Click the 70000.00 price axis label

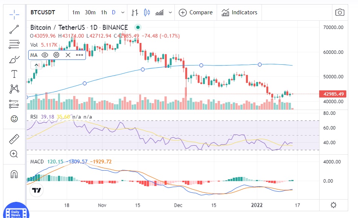tap(334, 27)
